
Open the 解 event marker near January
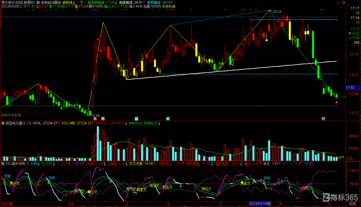pyautogui.click(x=137, y=119)
